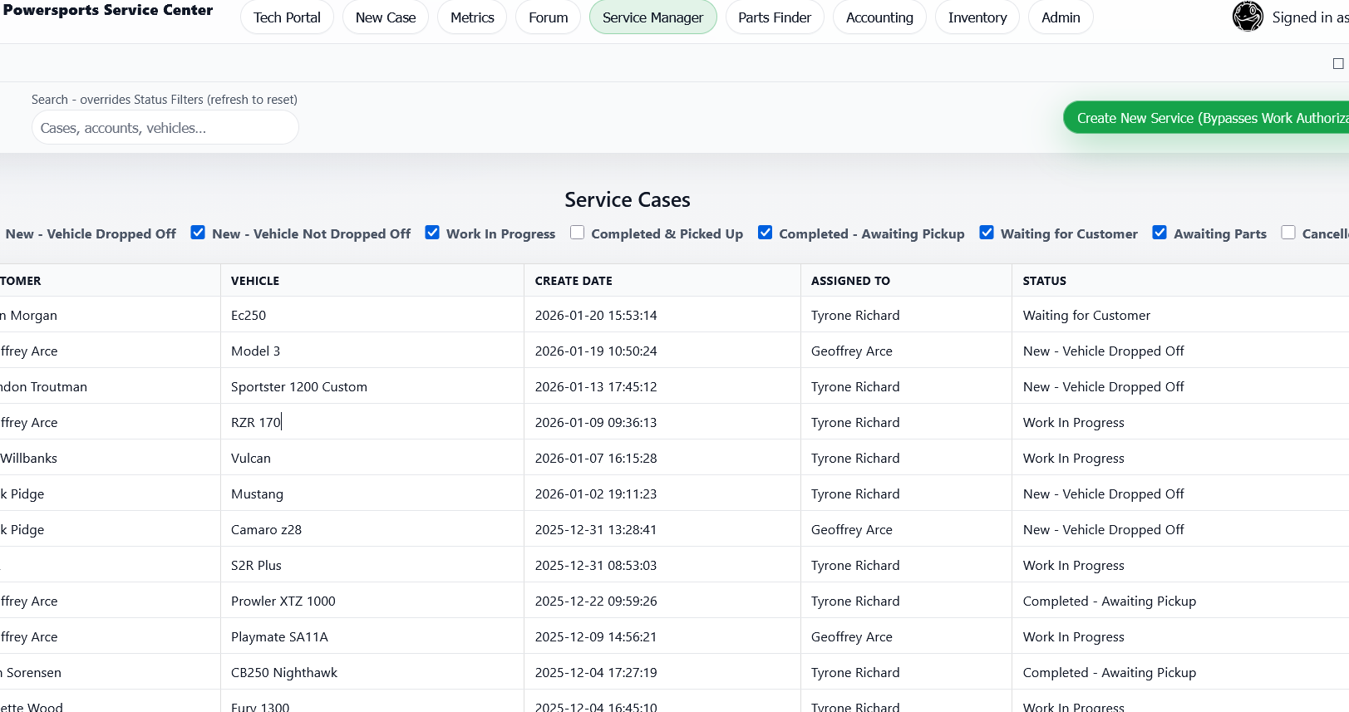1349x712 pixels.
Task: Click Create New Service button
Action: point(1206,118)
